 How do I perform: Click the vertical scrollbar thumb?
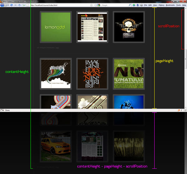coord(186,59)
